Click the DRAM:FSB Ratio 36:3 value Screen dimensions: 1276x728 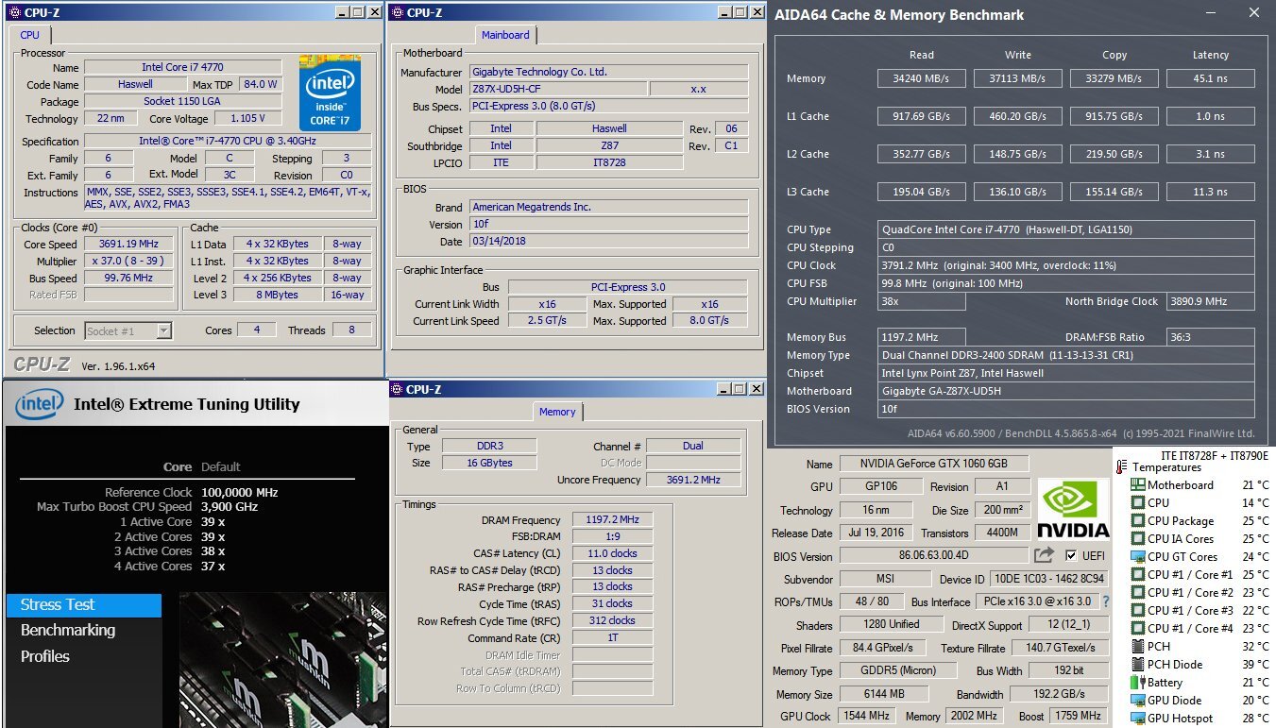point(1211,337)
